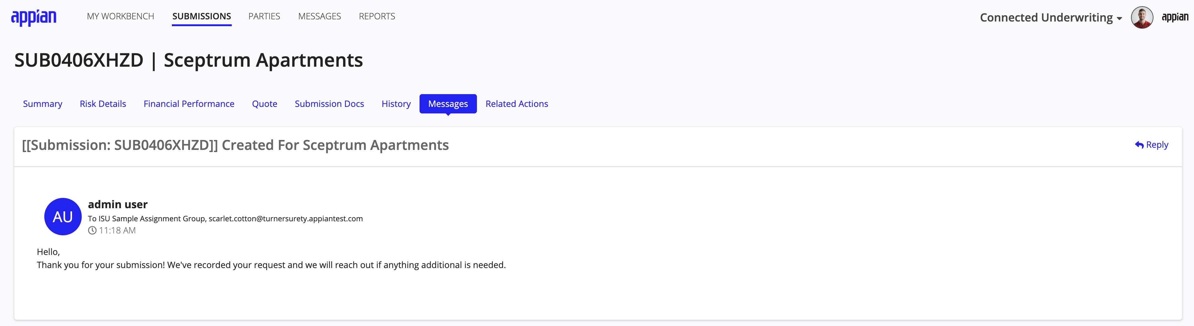Select the Quote tab
Image resolution: width=1194 pixels, height=326 pixels.
pos(265,104)
